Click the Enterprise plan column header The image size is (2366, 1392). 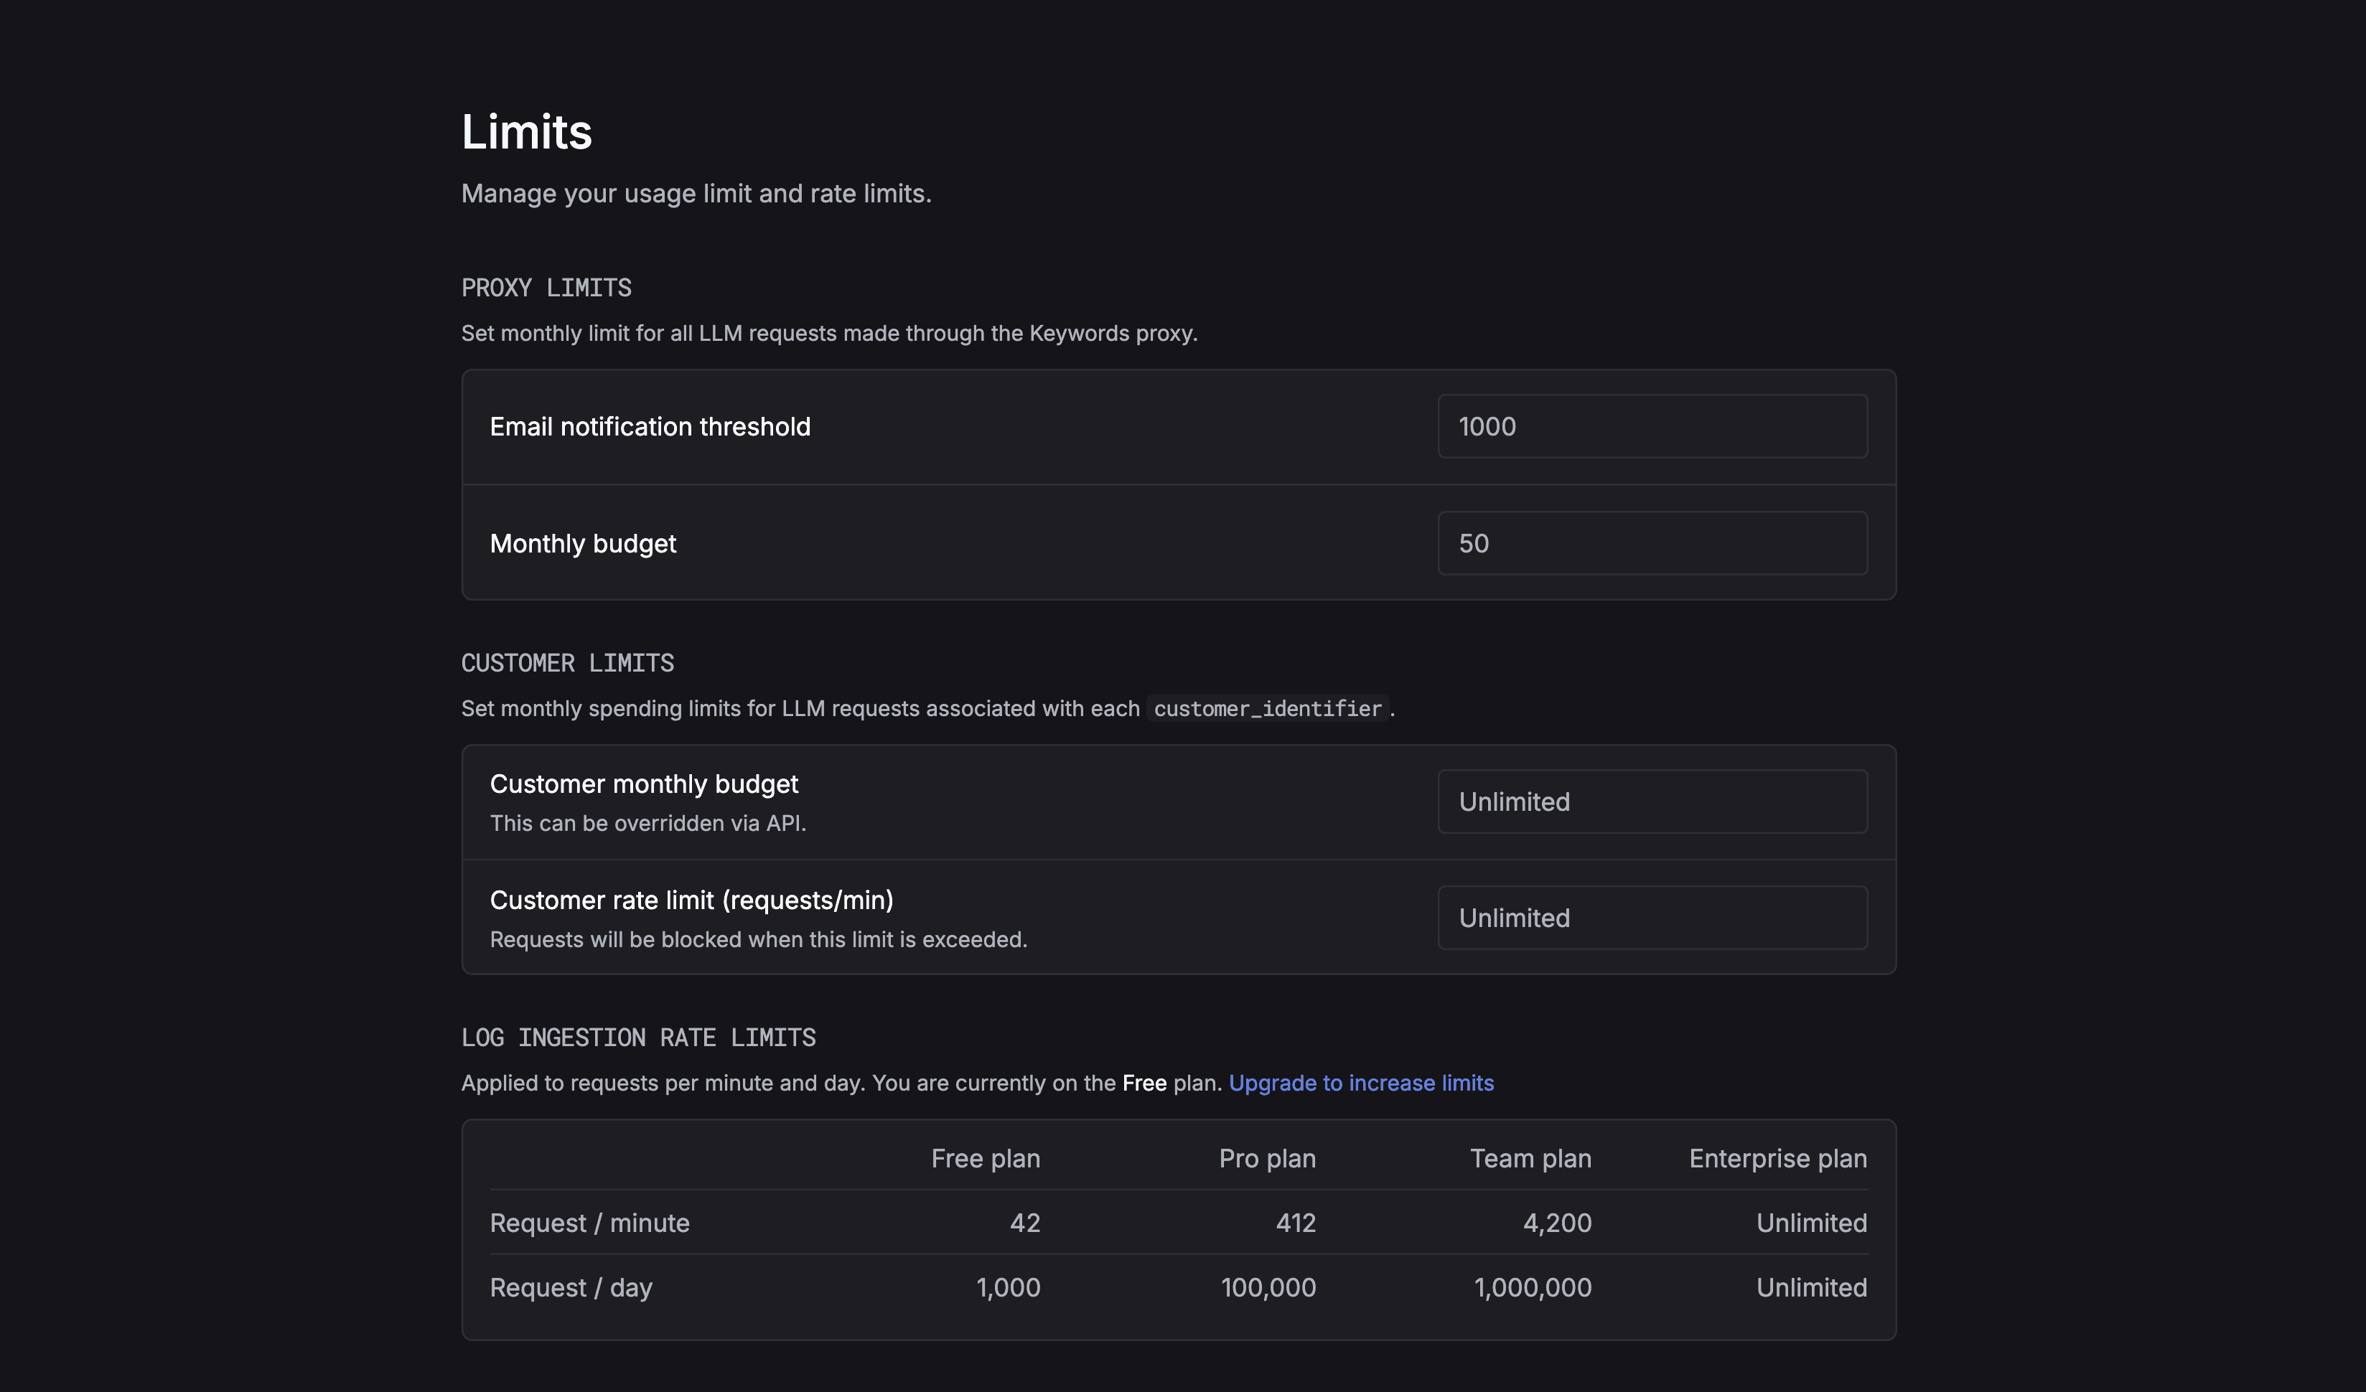(1777, 1158)
